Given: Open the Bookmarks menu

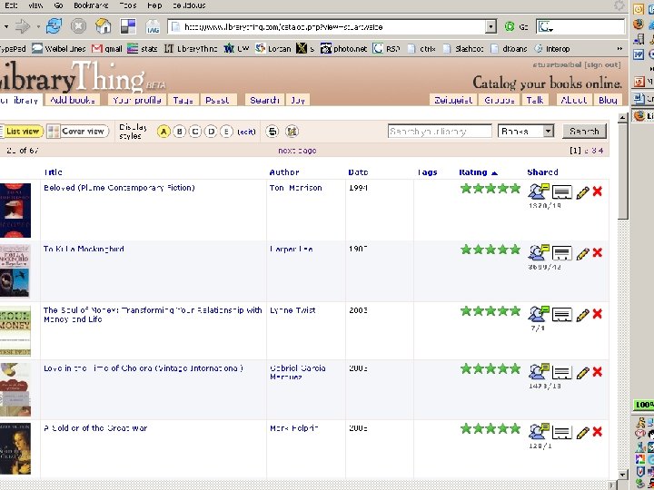Looking at the screenshot, I should pyautogui.click(x=91, y=5).
